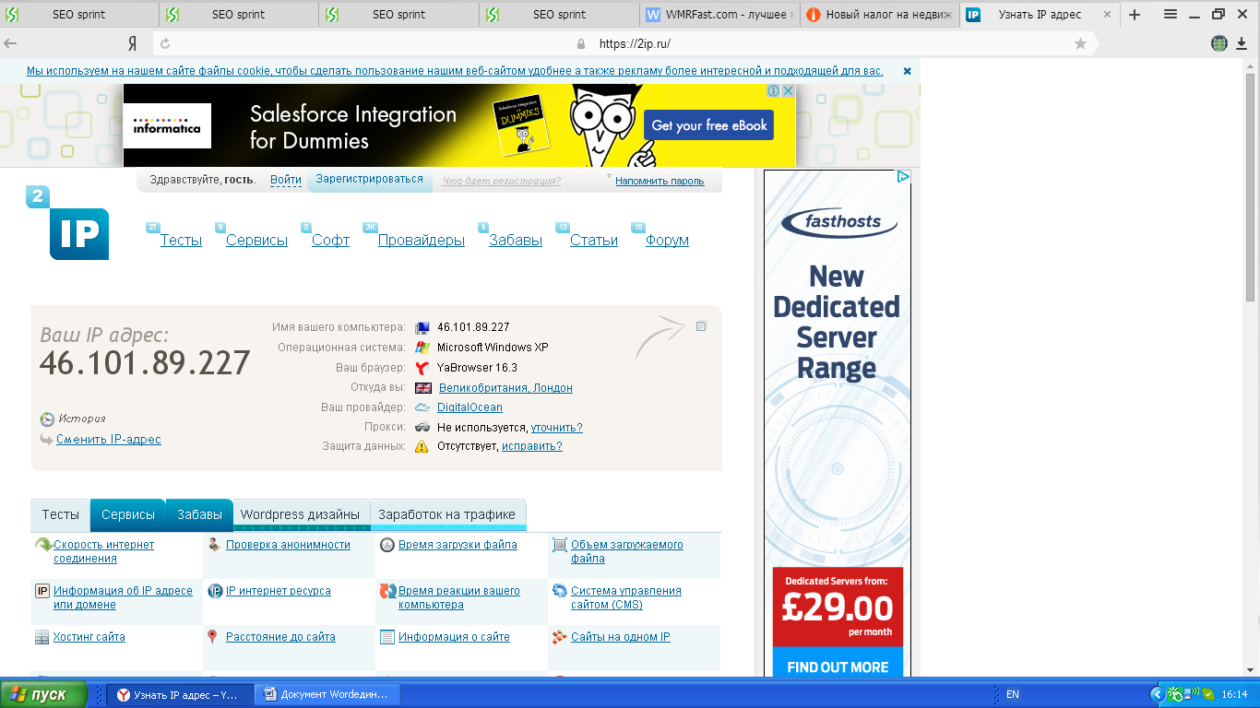Click the 16:14 taskbar clock

pyautogui.click(x=1234, y=694)
